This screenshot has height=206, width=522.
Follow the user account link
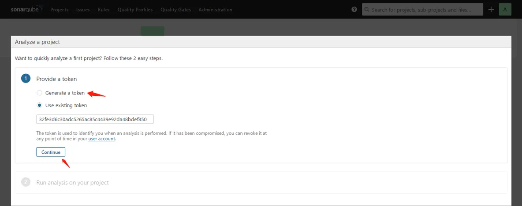pos(101,139)
